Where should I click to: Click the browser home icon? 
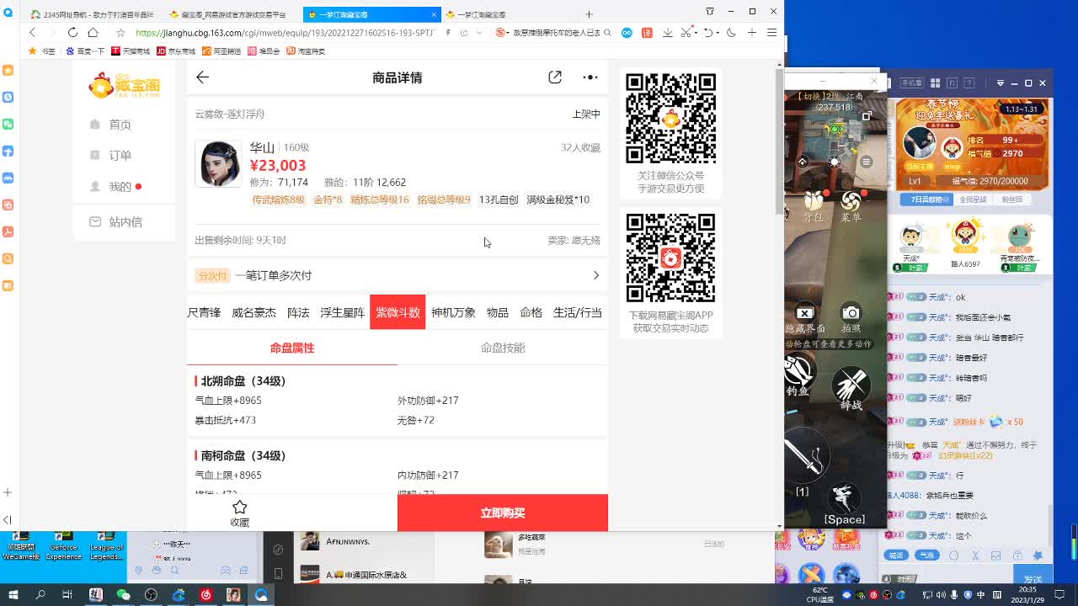93,33
